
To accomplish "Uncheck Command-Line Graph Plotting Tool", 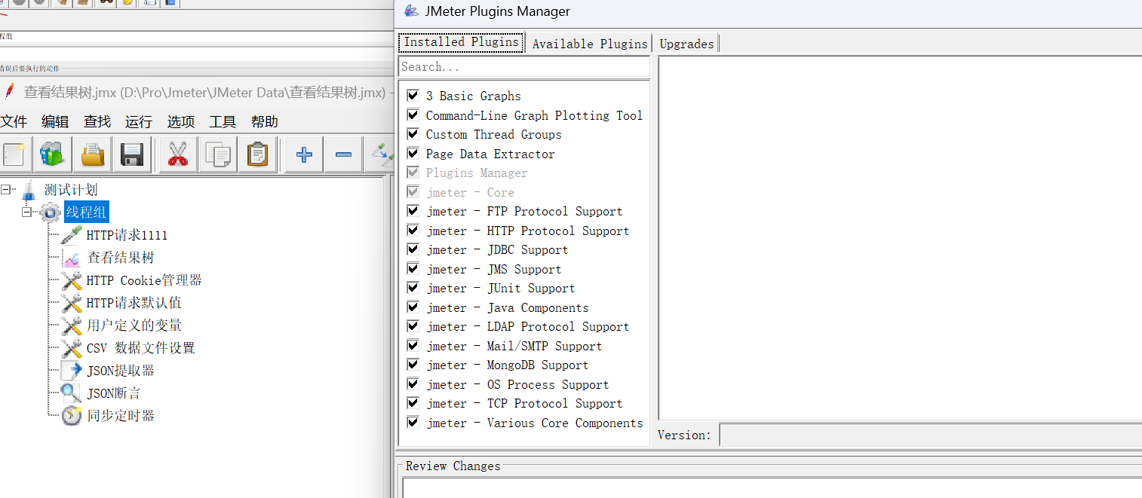I will coord(413,115).
